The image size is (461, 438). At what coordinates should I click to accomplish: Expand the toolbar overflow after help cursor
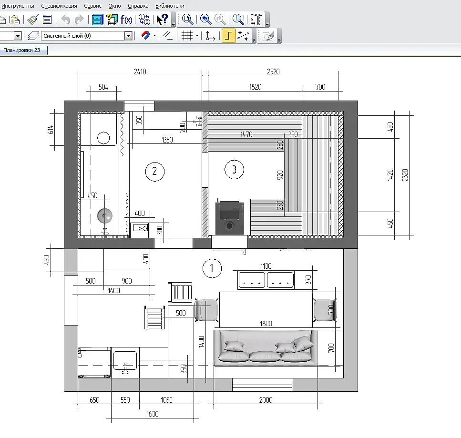[x=173, y=24]
